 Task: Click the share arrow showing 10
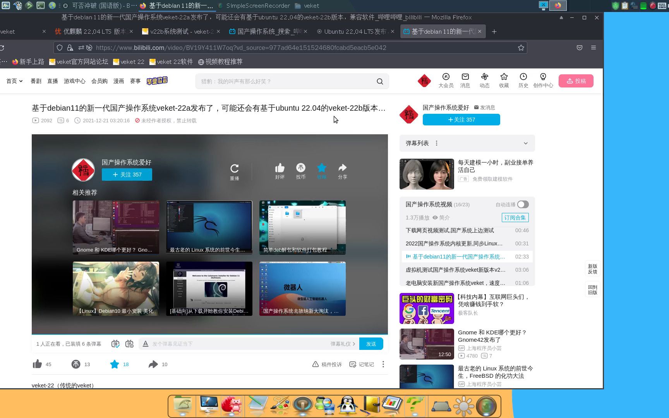tap(153, 364)
